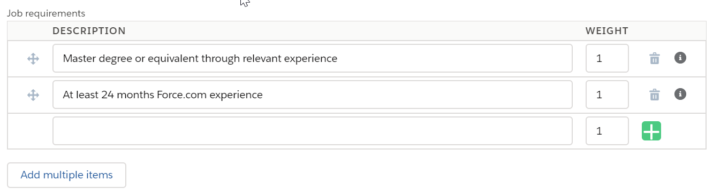
Task: Add new requirement with green plus button
Action: click(651, 131)
